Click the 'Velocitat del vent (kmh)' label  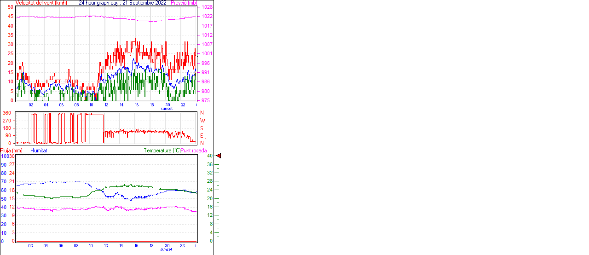point(41,3)
